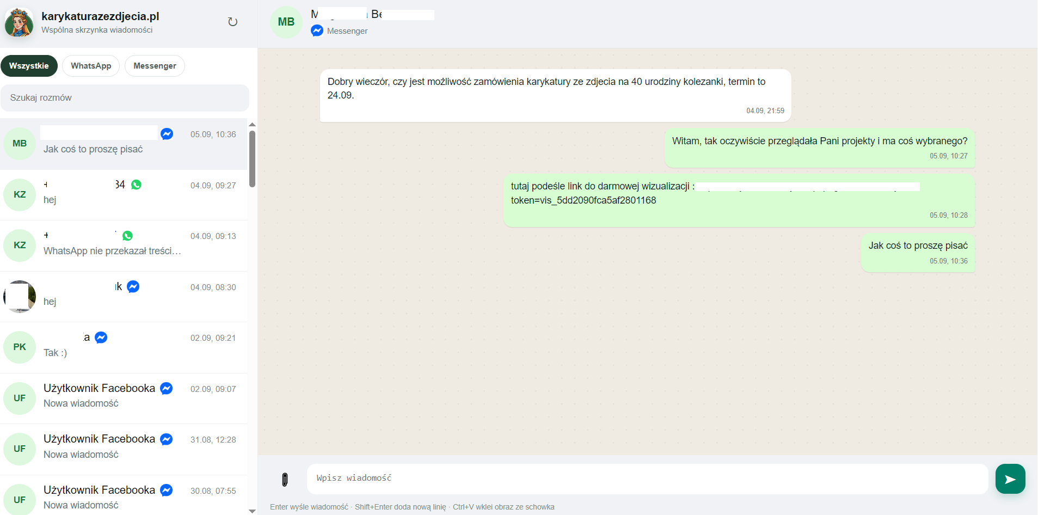The width and height of the screenshot is (1038, 515).
Task: Click the paperclip attachment icon
Action: click(x=285, y=479)
